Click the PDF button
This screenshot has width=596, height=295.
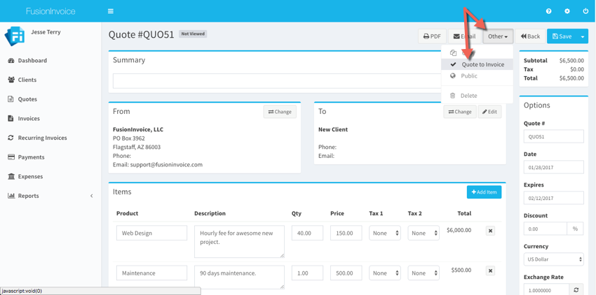(432, 36)
